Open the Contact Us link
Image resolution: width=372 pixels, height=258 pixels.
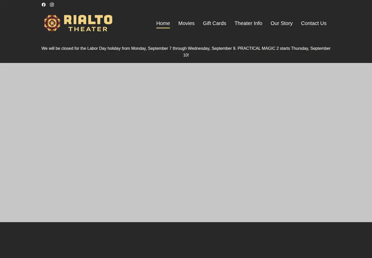coord(314,23)
